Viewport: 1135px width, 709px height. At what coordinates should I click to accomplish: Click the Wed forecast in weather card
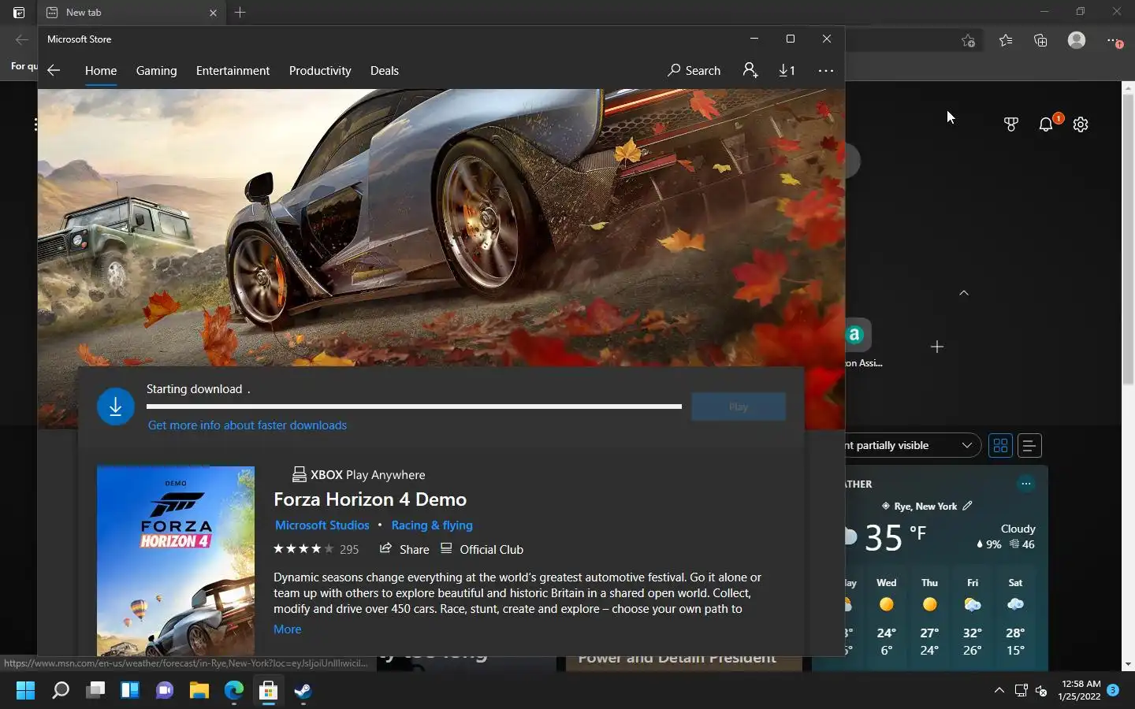[887, 617]
